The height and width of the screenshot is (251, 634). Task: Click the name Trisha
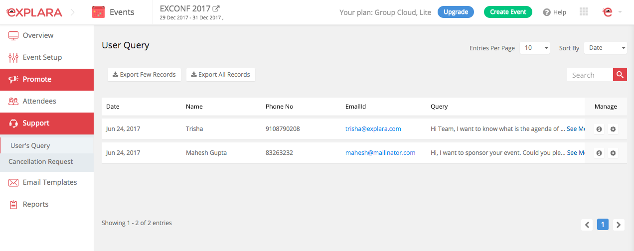[194, 129]
